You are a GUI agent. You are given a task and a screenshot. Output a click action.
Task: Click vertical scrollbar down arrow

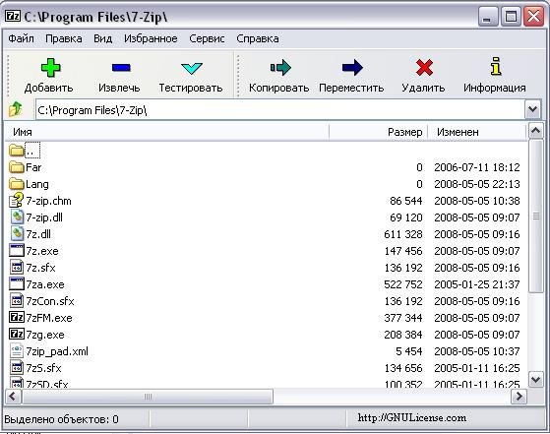coord(536,380)
